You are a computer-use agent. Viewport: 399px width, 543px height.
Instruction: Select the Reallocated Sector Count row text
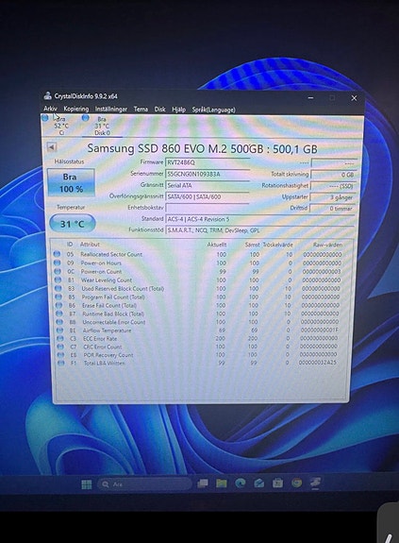[x=111, y=254]
